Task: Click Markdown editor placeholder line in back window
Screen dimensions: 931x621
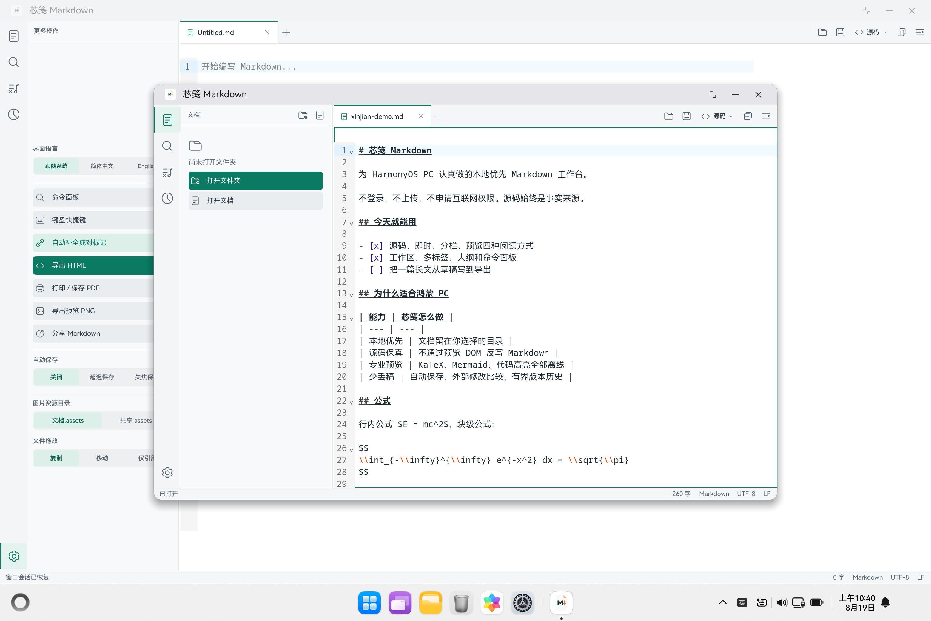Action: point(477,67)
